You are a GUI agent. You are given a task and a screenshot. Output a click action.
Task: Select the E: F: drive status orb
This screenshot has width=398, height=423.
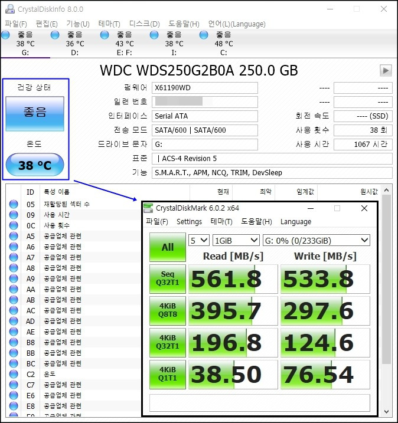click(x=105, y=35)
